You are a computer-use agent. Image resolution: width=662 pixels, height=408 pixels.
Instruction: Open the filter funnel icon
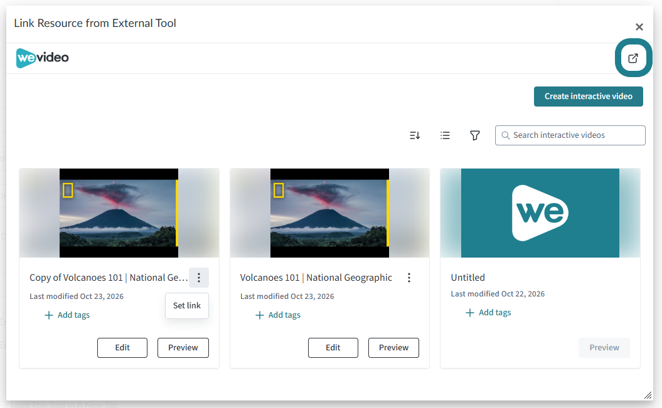point(475,135)
